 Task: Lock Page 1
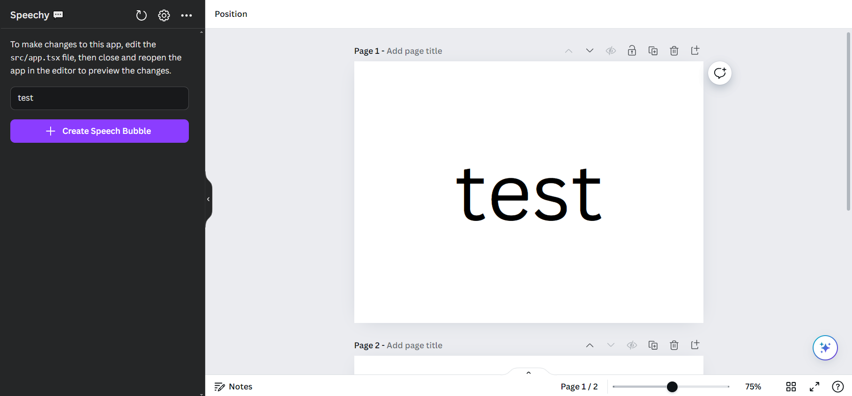[632, 51]
